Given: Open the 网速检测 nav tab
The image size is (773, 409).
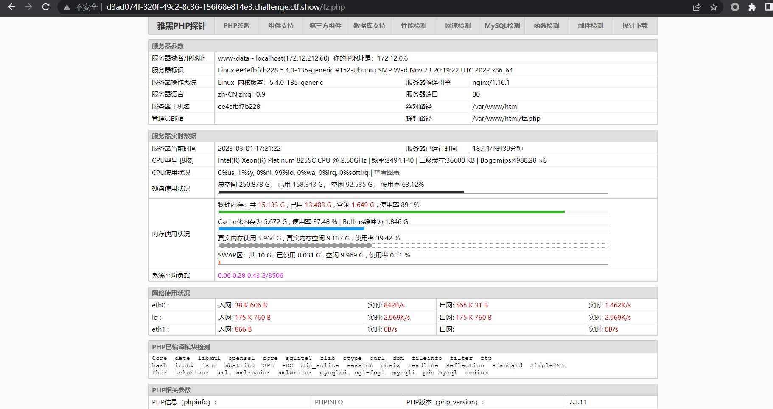Looking at the screenshot, I should (458, 26).
